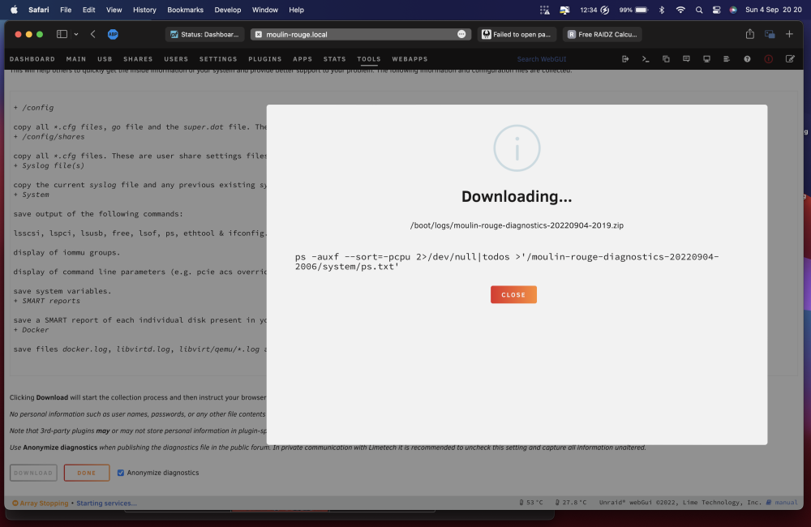Switch to Status: Dashboard tab
The width and height of the screenshot is (811, 527).
(205, 34)
